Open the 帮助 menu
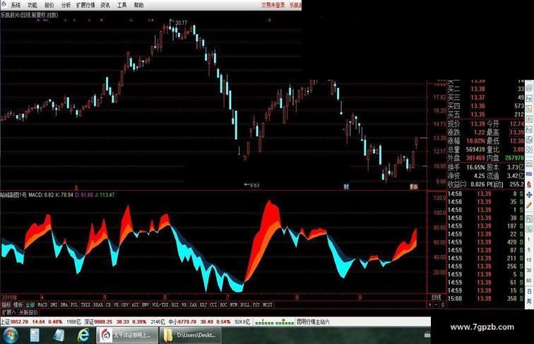Screen dimensions: 534x344 click(x=139, y=5)
